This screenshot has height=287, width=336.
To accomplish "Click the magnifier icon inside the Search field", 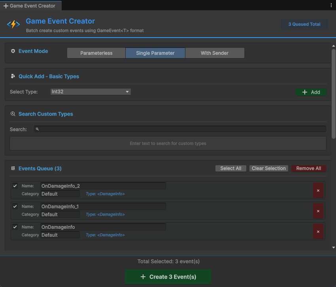I will point(38,128).
